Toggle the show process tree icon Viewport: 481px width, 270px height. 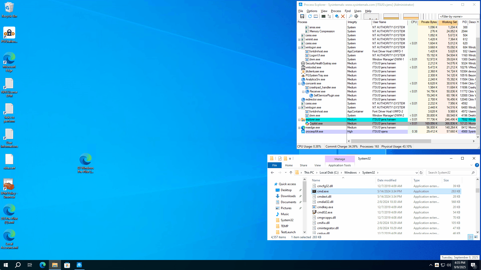329,16
